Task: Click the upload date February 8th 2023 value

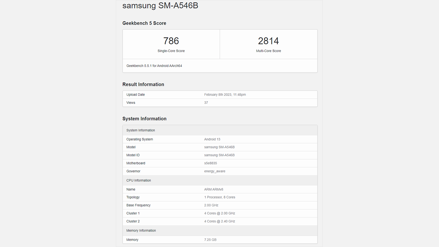Action: [x=225, y=95]
